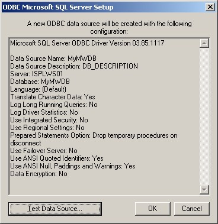
Task: Click the Log Long Running Queries line
Action: pos(54,105)
